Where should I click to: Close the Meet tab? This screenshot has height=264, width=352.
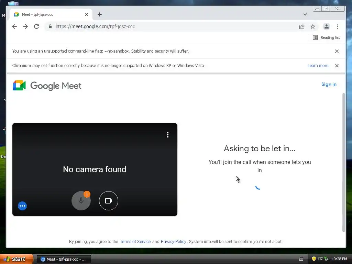point(87,14)
